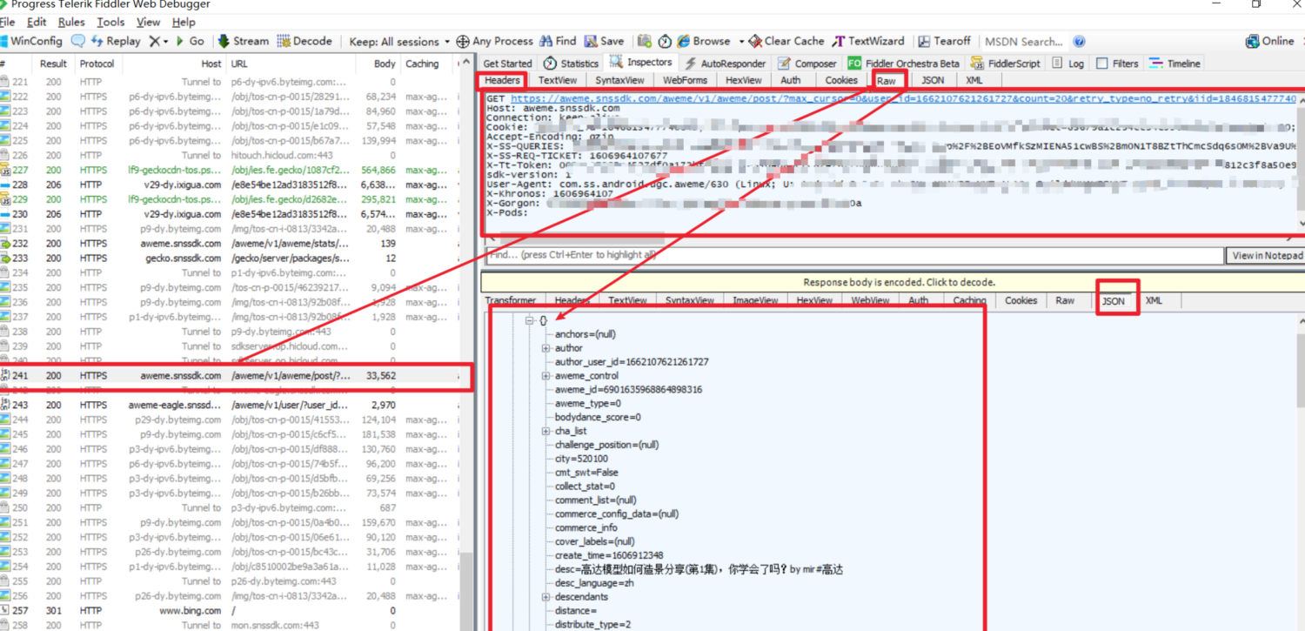The image size is (1305, 631).
Task: Open the Help menu
Action: [x=184, y=22]
